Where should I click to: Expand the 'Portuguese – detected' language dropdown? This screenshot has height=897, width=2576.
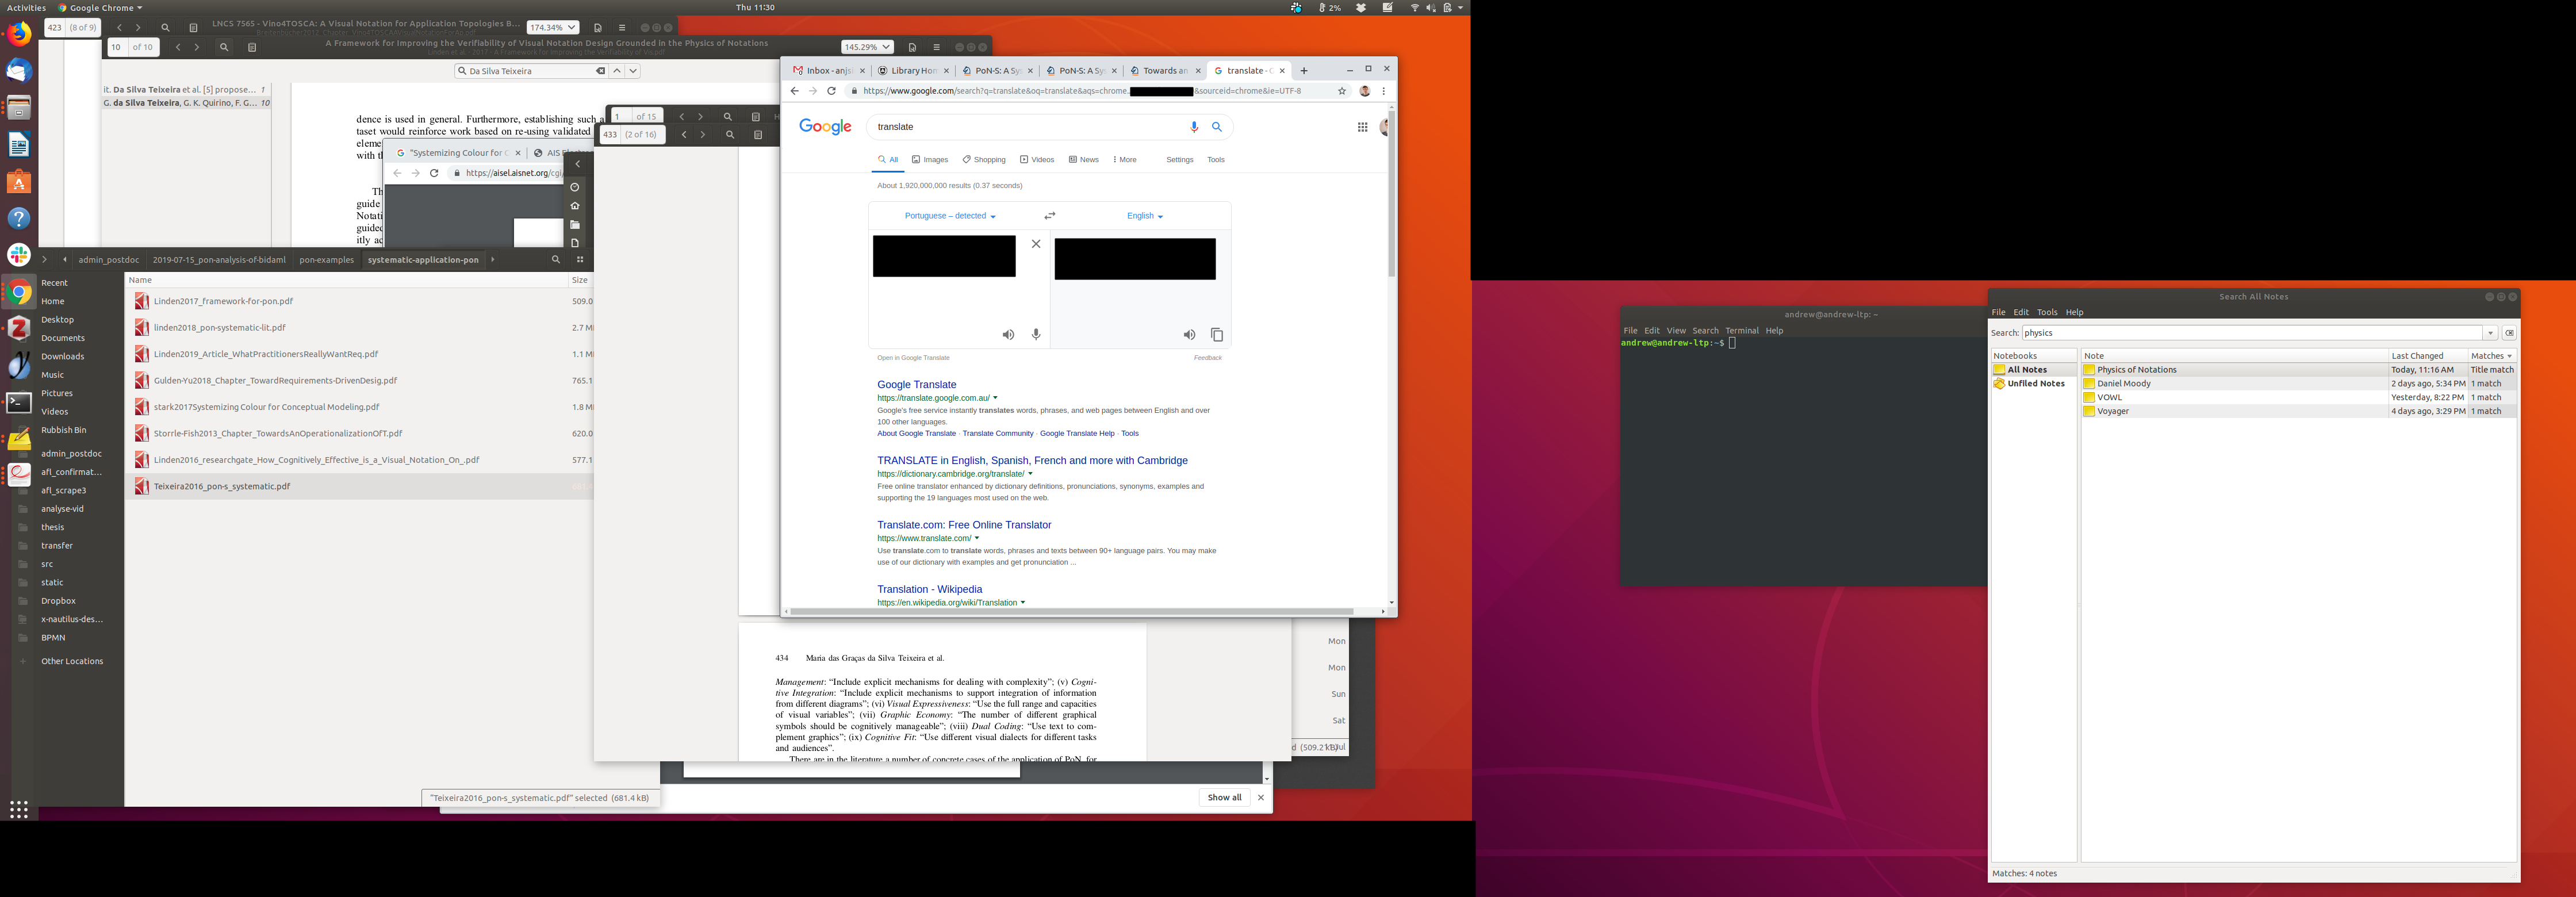pyautogui.click(x=949, y=216)
